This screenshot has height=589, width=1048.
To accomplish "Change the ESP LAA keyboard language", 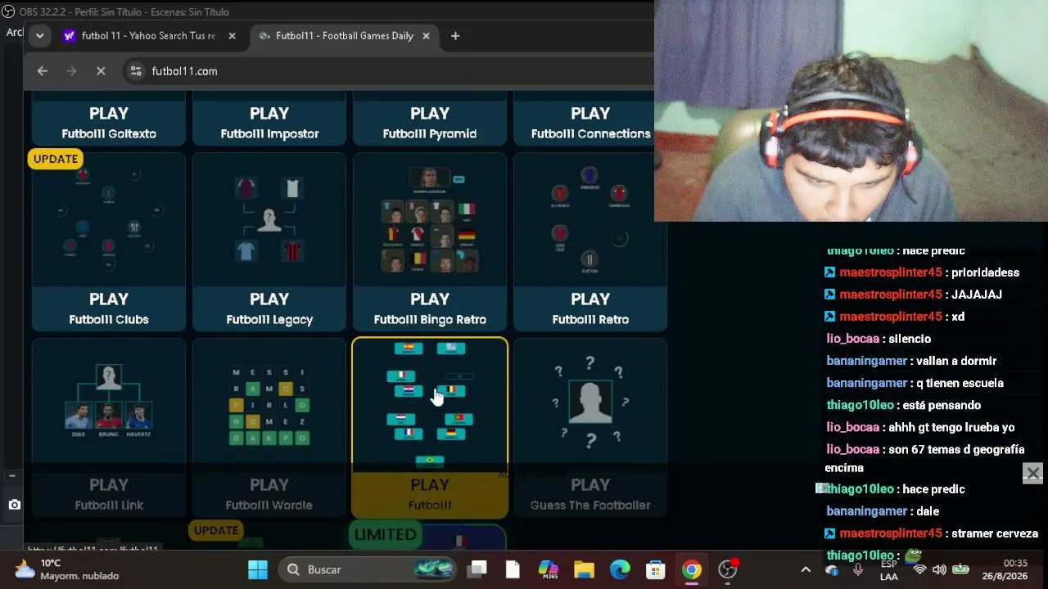I will (x=888, y=570).
